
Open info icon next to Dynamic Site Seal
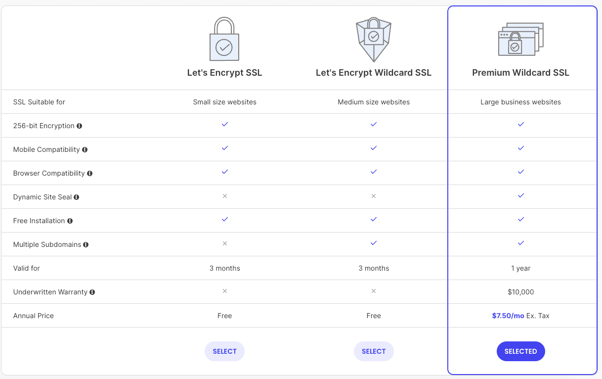point(77,197)
